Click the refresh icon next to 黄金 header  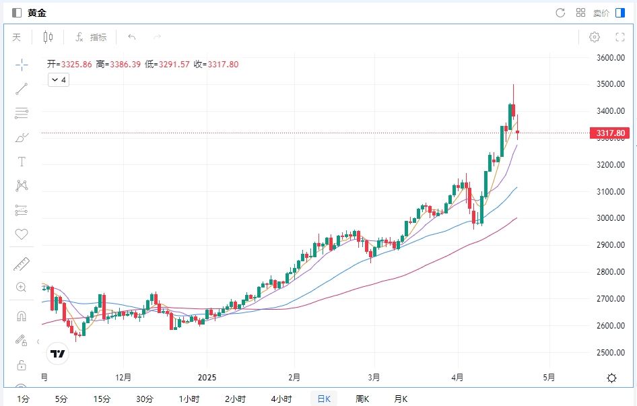click(560, 13)
